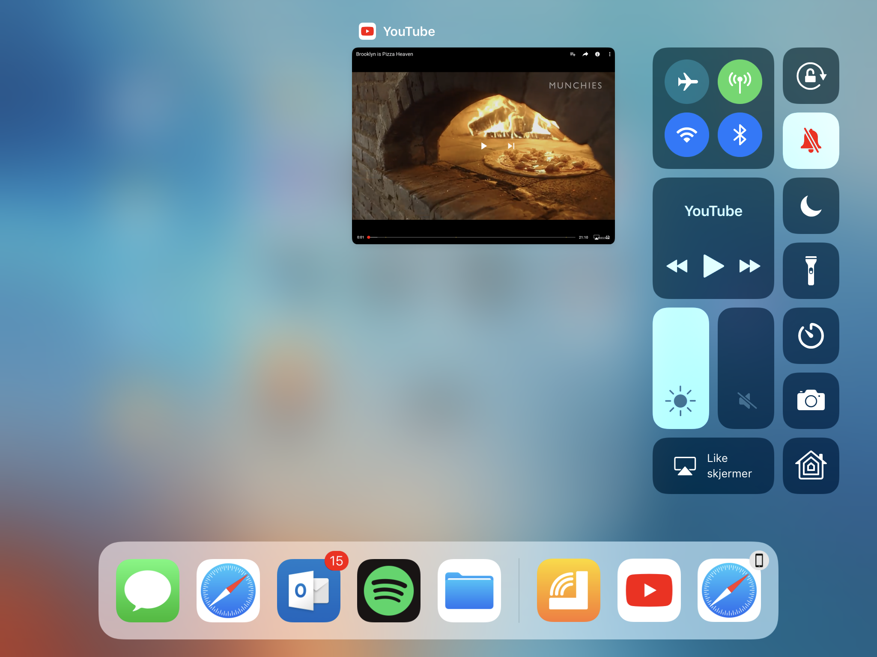
Task: Open the Timer shortcut
Action: pyautogui.click(x=811, y=336)
